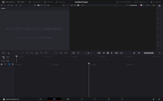This screenshot has width=163, height=101.
Task: Switch to the Cut page tab
Action: (54, 99)
